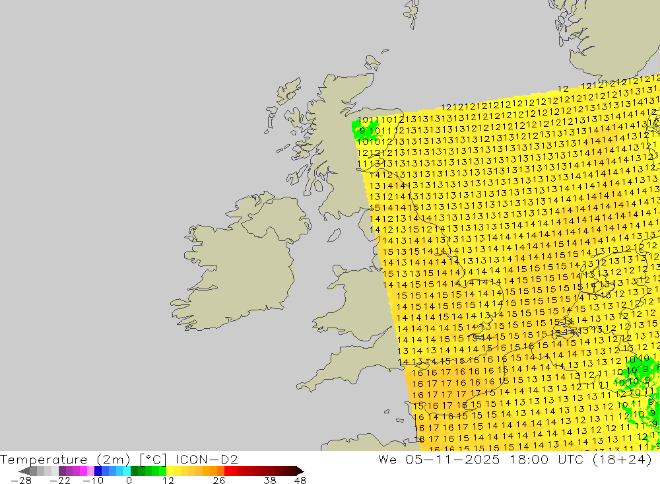Click the dark blue swatch in the legend
660x484 pixels.
(98, 471)
